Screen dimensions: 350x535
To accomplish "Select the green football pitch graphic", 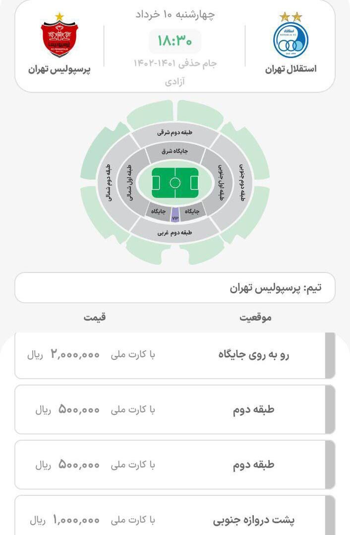I will tap(175, 181).
